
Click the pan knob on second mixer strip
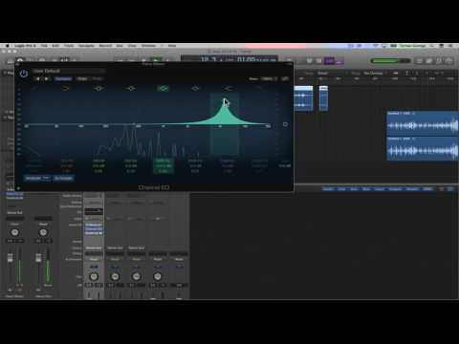click(115, 276)
